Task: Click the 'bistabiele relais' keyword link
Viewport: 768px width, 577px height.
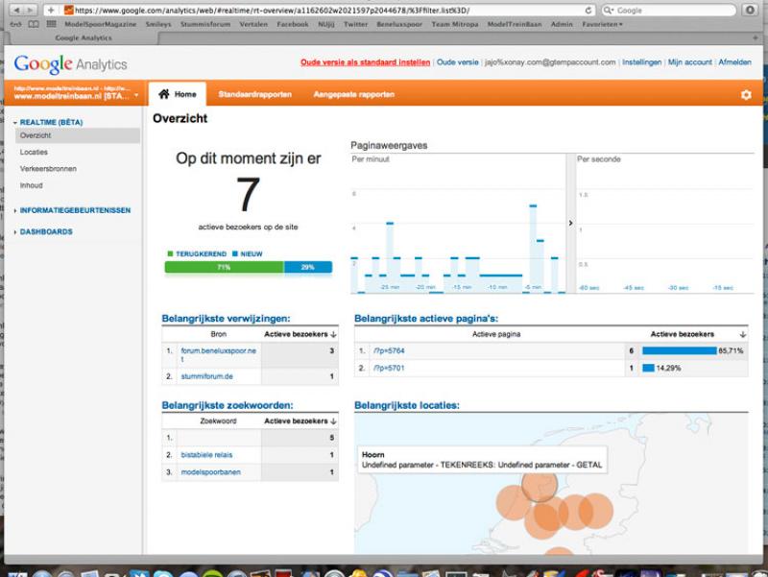Action: pyautogui.click(x=206, y=455)
